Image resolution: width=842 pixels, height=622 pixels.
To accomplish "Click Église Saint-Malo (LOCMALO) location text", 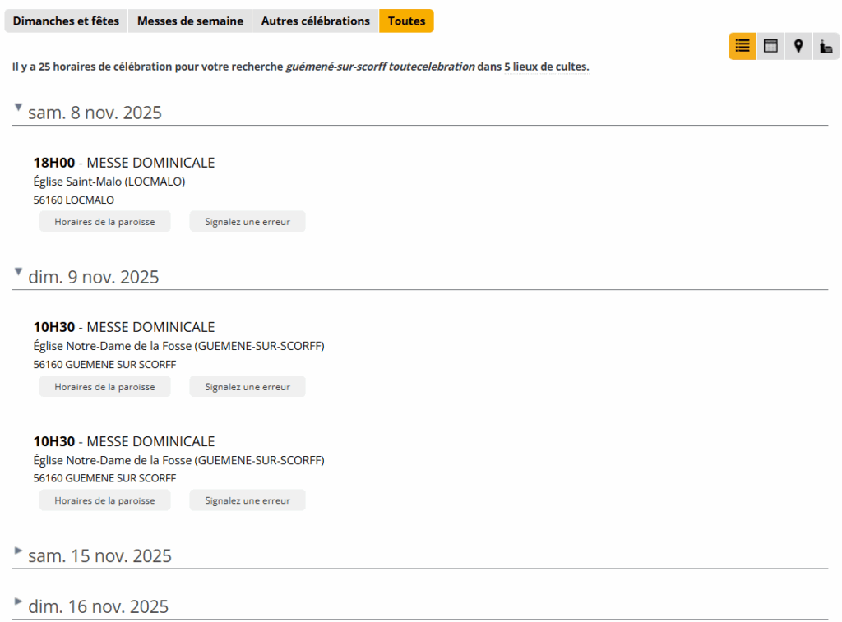I will [x=109, y=182].
